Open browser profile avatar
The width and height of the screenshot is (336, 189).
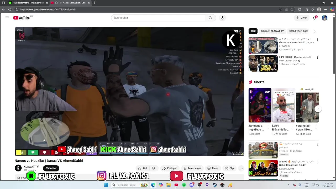coord(319,9)
